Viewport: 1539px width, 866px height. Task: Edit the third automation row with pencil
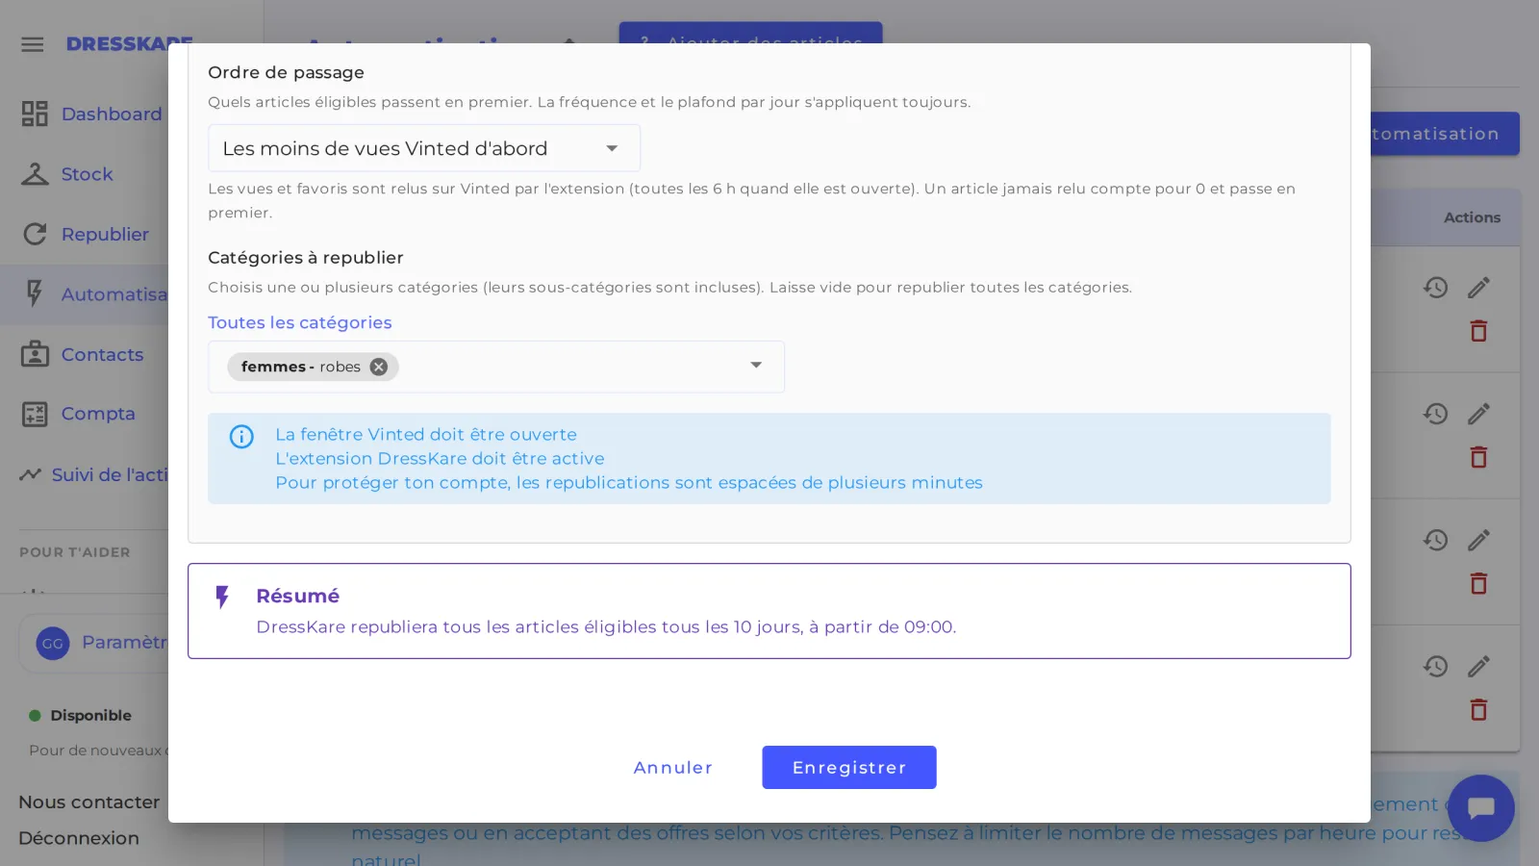[1478, 540]
